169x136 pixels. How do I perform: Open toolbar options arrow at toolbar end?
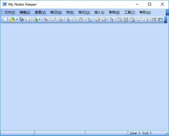(166, 20)
